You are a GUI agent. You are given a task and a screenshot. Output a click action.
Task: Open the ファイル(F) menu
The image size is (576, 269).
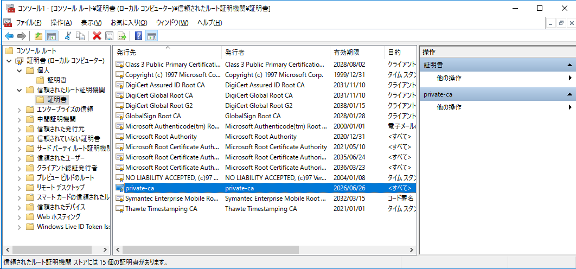click(29, 23)
